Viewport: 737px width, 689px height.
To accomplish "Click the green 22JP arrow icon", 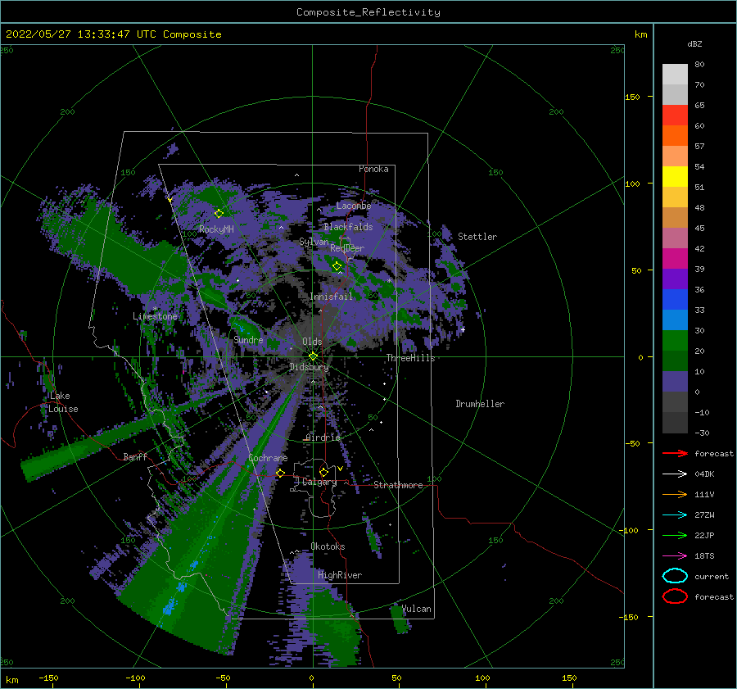I will point(675,535).
